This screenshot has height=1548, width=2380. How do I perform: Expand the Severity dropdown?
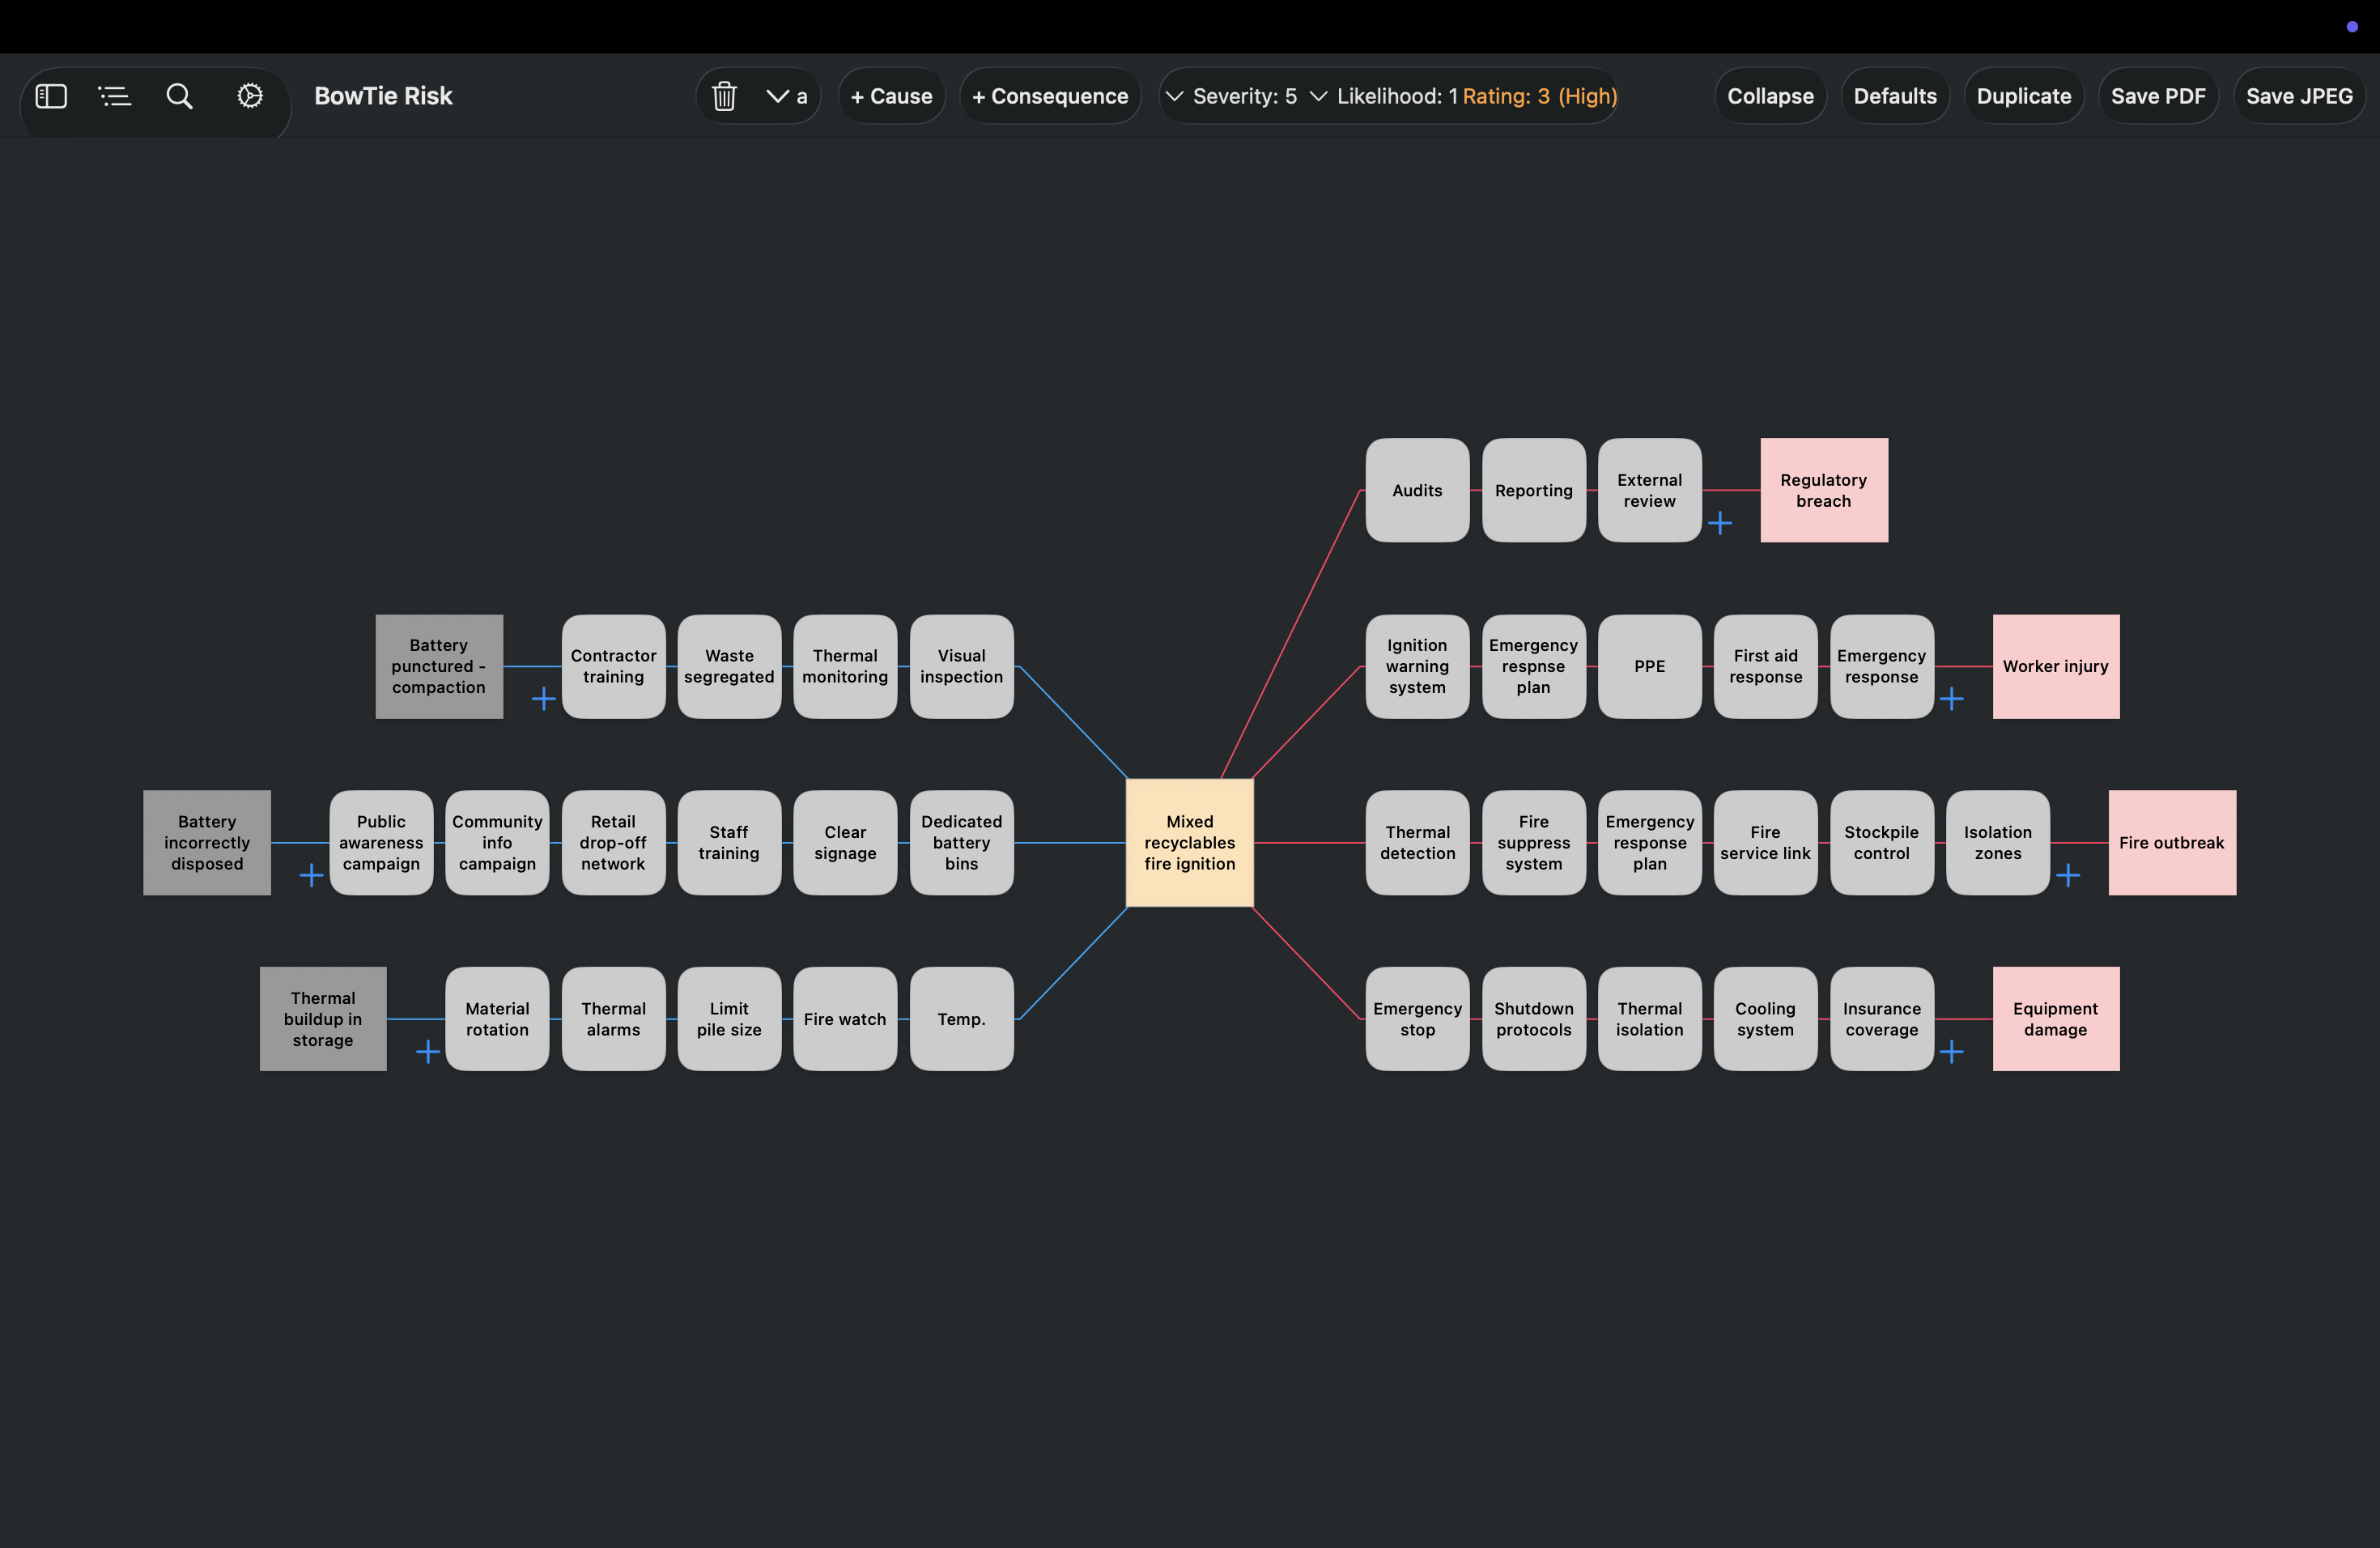(x=1231, y=96)
